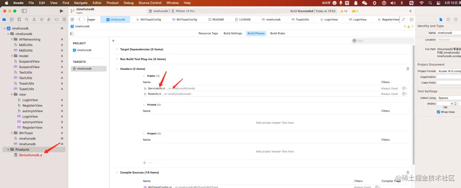Open the Indent Using Spaces dropdown

pos(449,98)
